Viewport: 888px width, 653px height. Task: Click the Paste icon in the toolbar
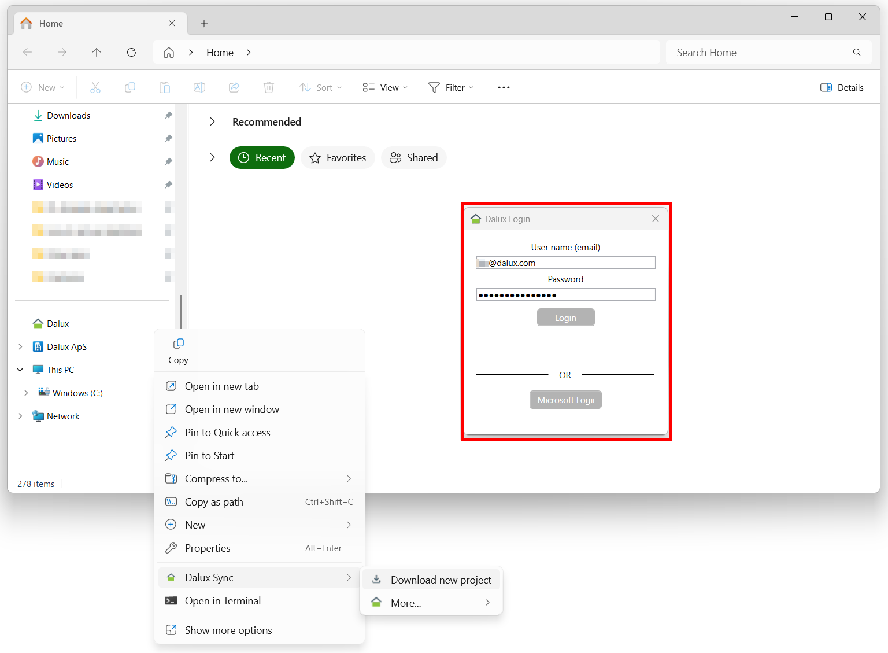[164, 87]
